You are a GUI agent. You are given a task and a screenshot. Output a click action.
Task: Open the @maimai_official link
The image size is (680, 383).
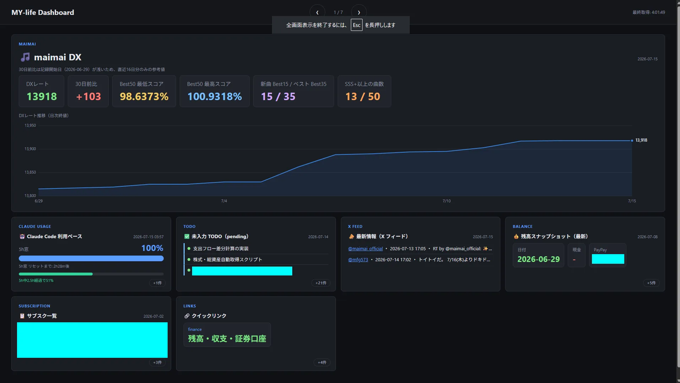pyautogui.click(x=365, y=248)
